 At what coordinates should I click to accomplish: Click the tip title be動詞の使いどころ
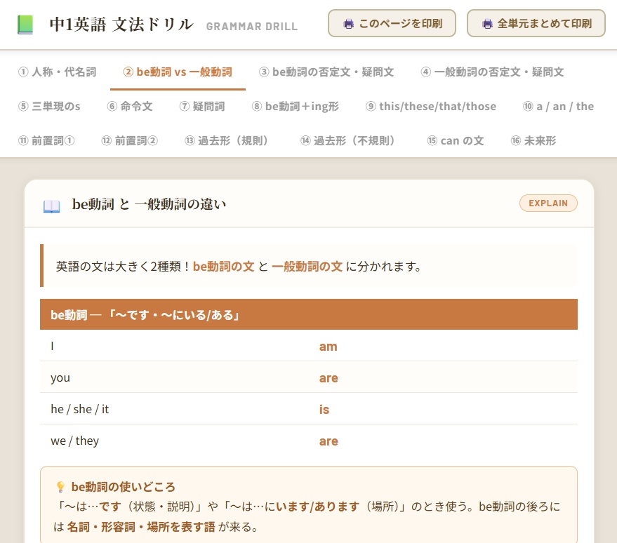(x=123, y=487)
